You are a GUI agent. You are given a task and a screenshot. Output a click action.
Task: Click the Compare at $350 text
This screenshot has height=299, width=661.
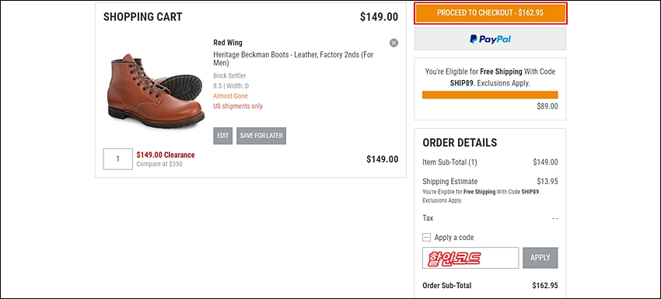(x=159, y=164)
